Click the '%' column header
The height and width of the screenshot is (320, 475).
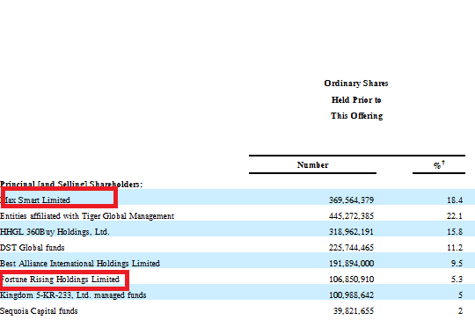(439, 164)
